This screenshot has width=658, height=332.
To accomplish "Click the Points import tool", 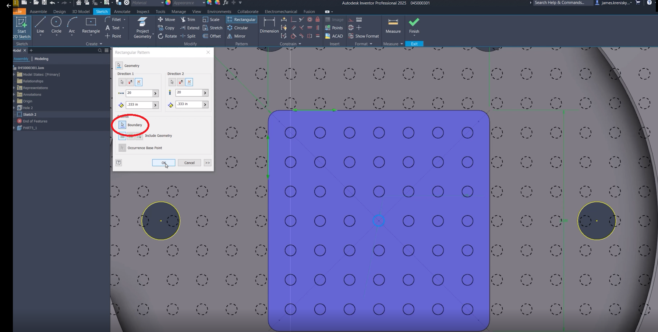I will click(334, 28).
